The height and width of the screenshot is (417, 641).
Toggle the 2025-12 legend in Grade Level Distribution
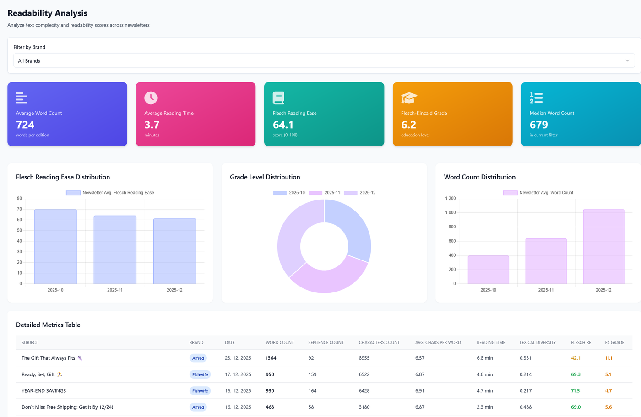click(360, 193)
